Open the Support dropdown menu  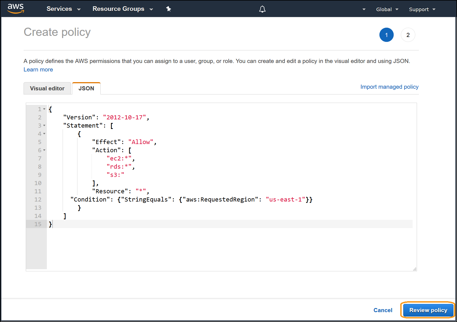(x=422, y=9)
